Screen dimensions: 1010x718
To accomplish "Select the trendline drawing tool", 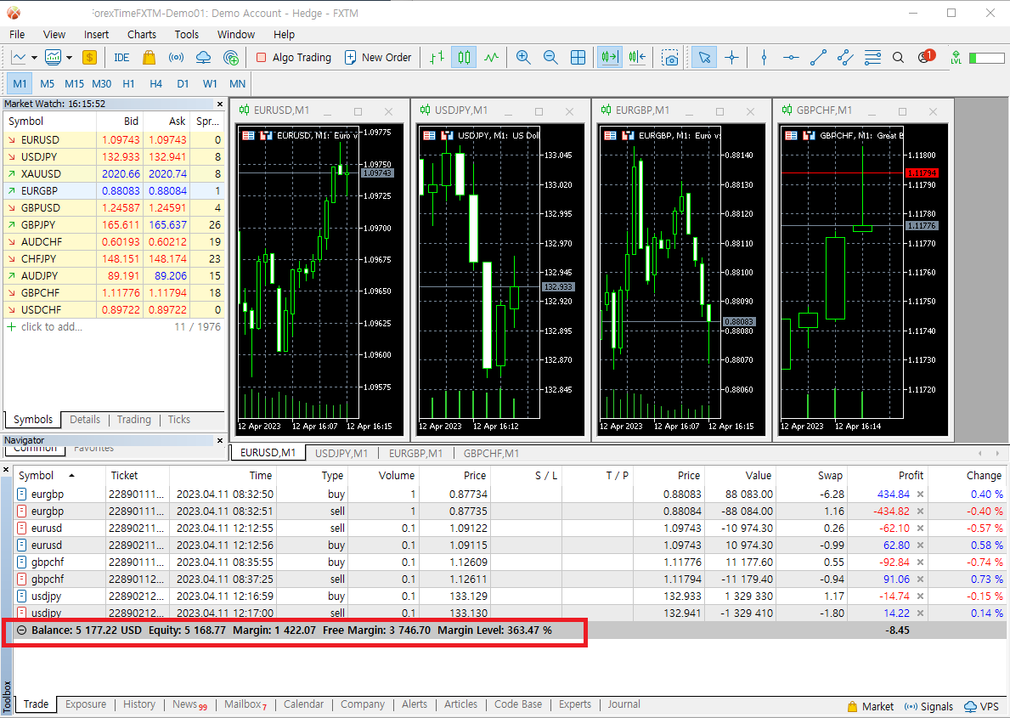I will (x=818, y=58).
